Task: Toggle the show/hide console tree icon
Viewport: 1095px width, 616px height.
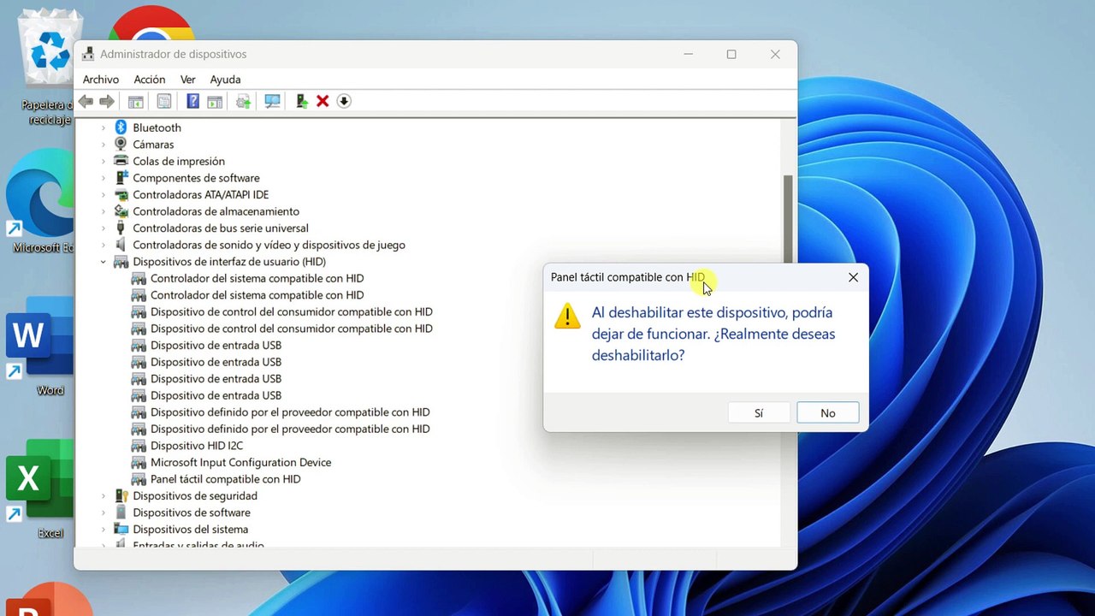Action: (135, 101)
